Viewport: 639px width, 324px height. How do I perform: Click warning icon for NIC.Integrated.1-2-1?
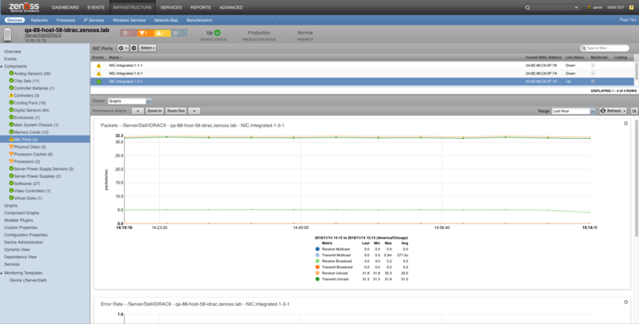pyautogui.click(x=98, y=73)
